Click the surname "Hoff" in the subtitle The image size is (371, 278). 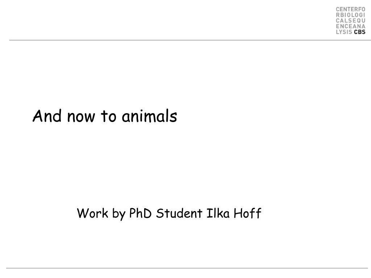pos(247,213)
